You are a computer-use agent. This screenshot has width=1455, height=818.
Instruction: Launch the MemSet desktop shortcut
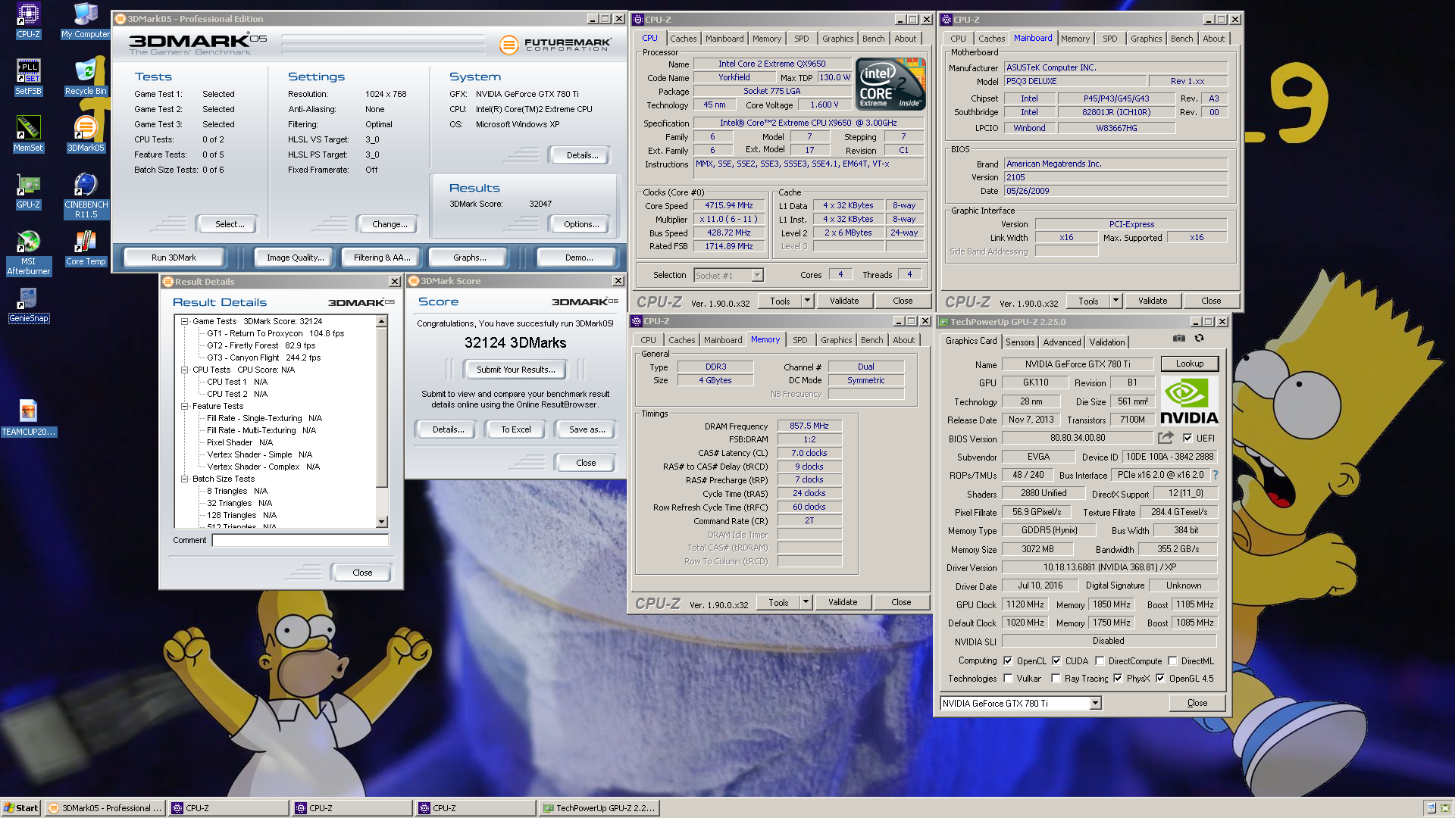click(28, 133)
